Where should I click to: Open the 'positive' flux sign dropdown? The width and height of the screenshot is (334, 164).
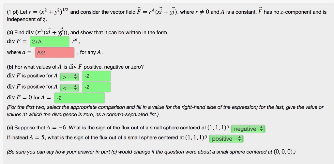click(x=226, y=139)
